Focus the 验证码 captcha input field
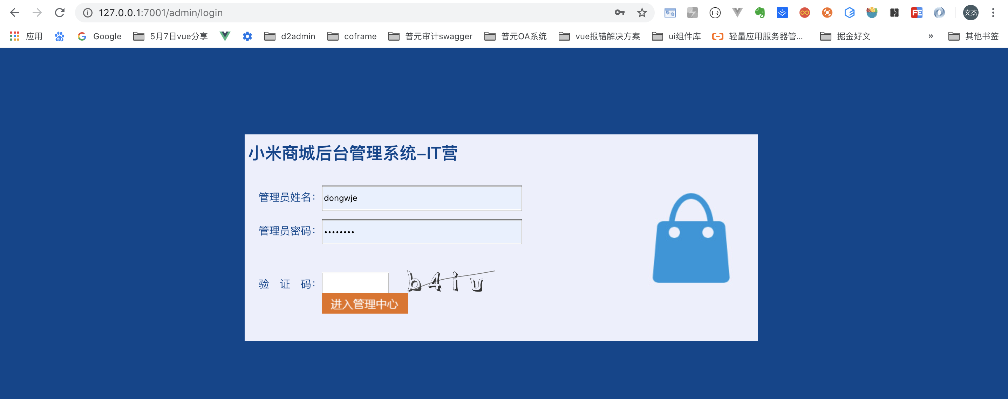Image resolution: width=1008 pixels, height=399 pixels. tap(355, 283)
